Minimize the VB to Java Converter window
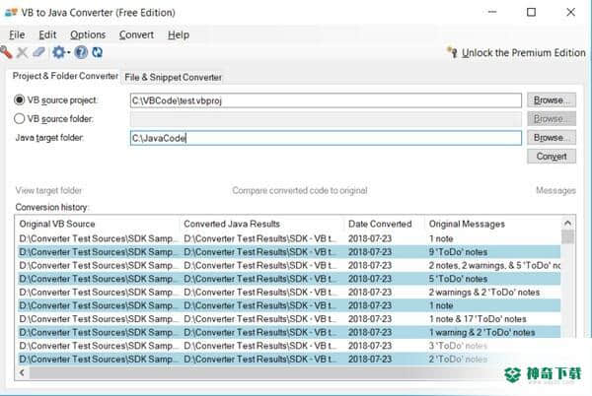This screenshot has width=592, height=396. click(492, 12)
